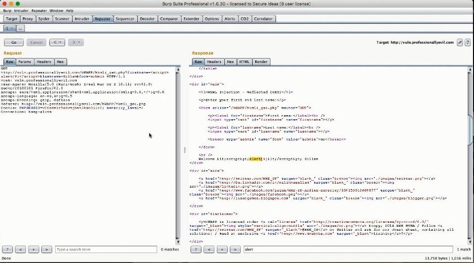
Task: Add new Repeater tab with ellipsis
Action: coord(20,28)
